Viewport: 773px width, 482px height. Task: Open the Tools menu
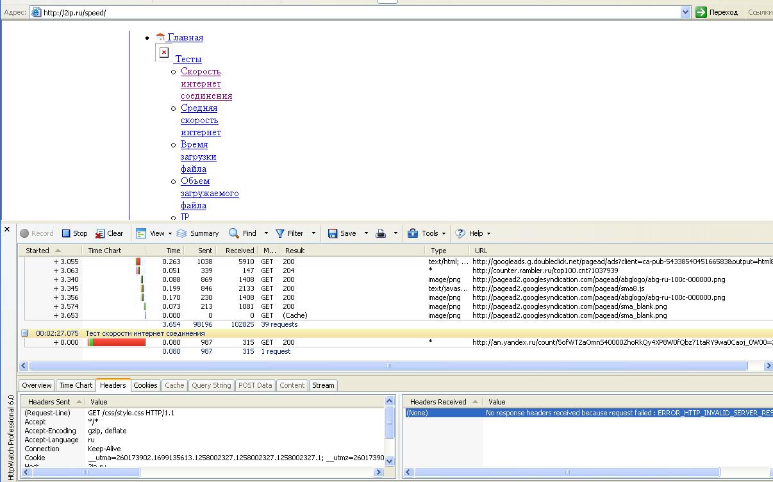click(427, 233)
